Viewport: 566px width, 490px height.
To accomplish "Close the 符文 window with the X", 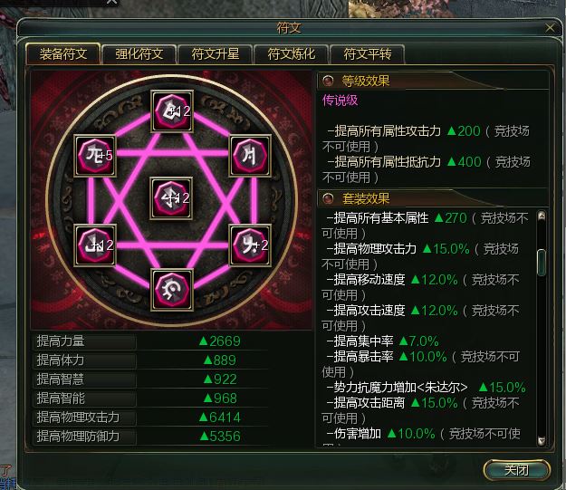I will coord(550,28).
